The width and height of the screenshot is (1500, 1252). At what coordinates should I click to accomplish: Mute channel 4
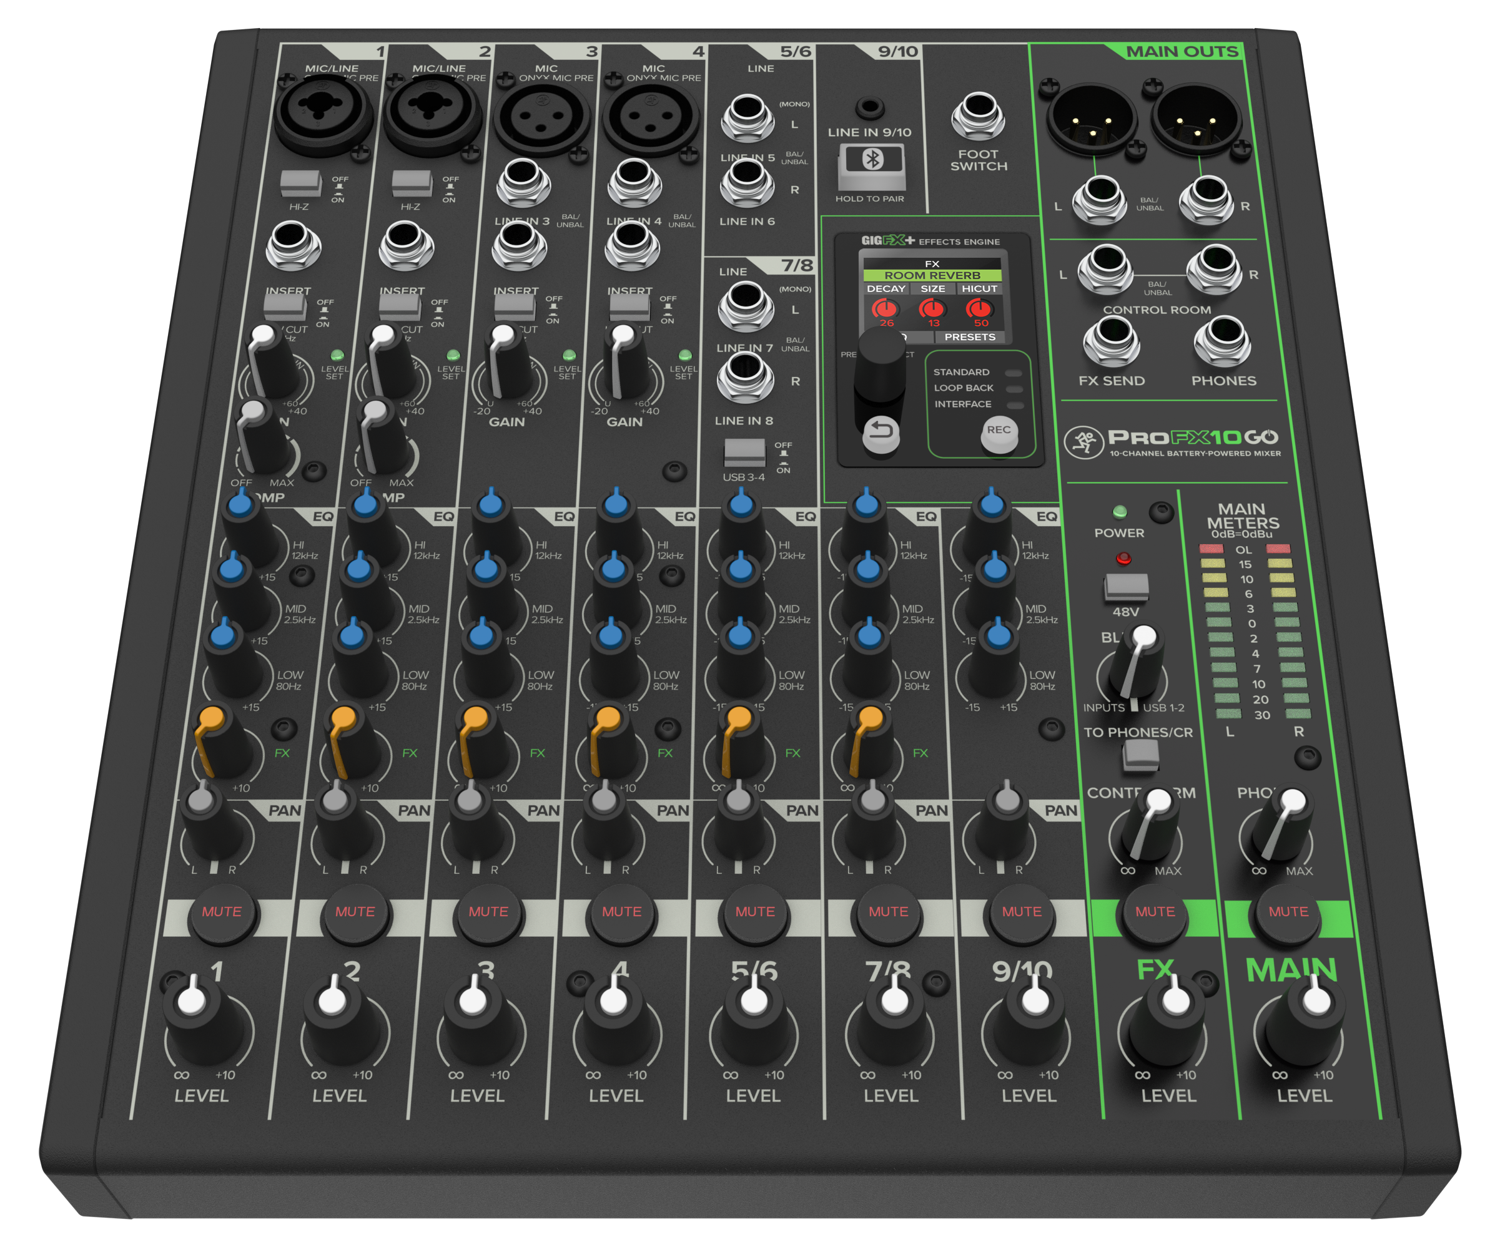pos(621,912)
